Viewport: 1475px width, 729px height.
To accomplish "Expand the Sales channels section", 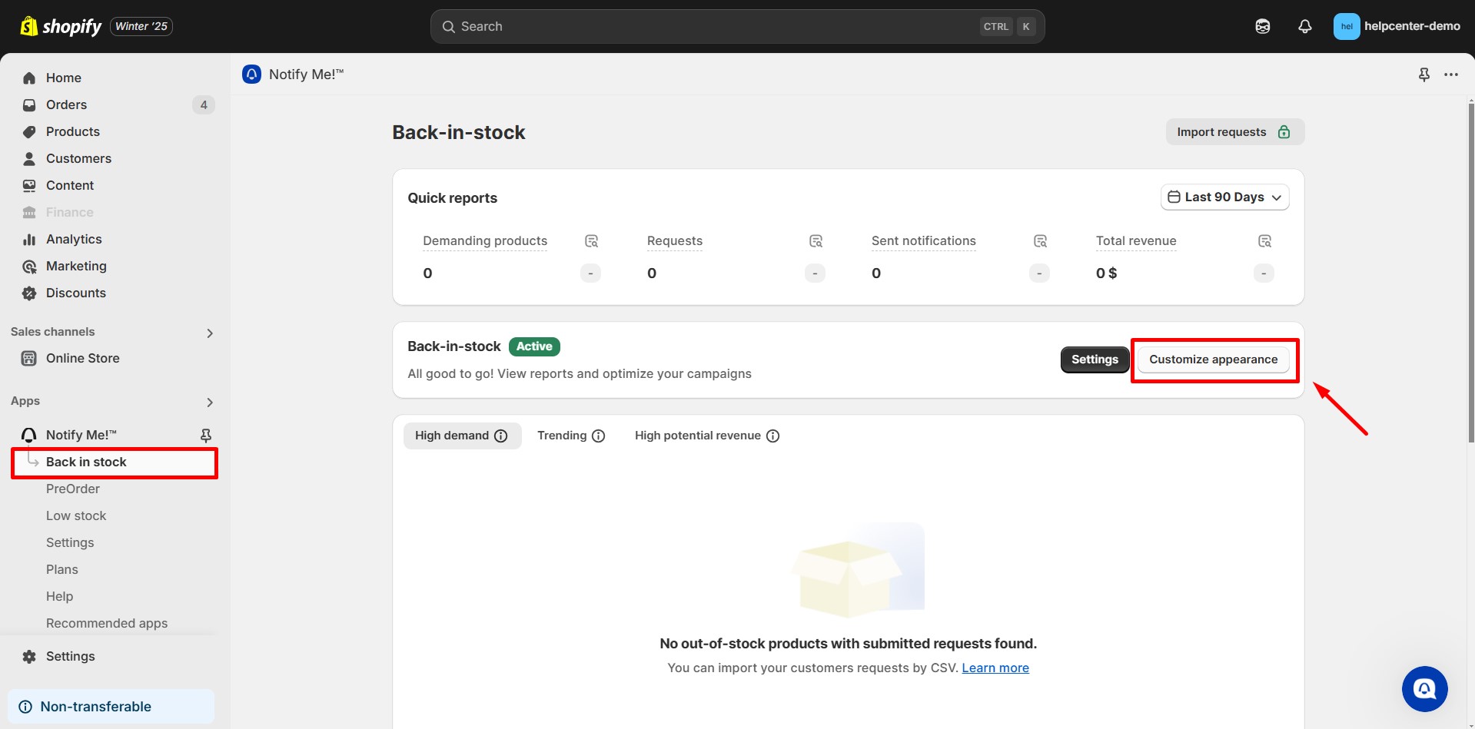I will click(210, 333).
